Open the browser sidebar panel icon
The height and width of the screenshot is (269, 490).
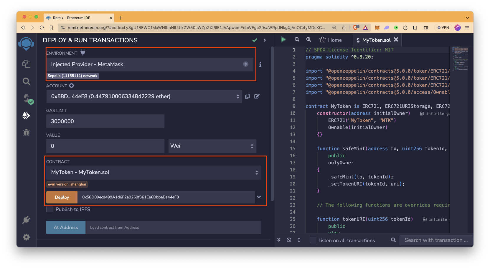click(415, 28)
